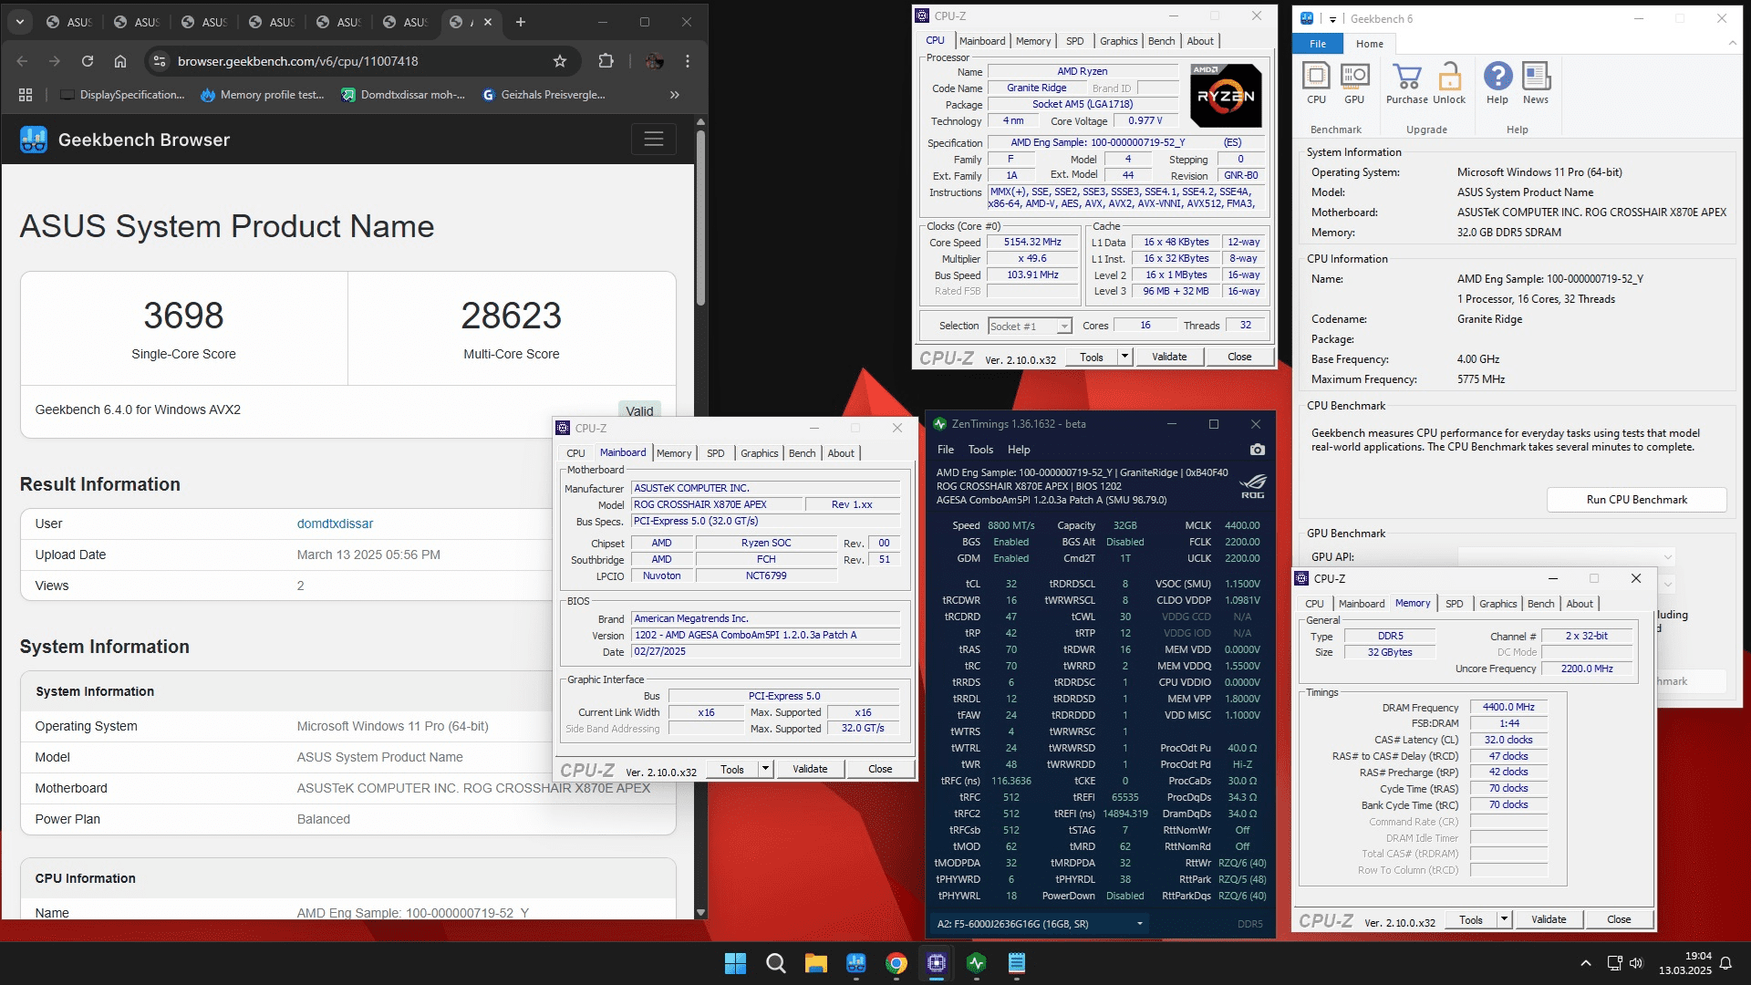
Task: Open the Tools dropdown arrow in CPU-Z CPU window
Action: point(1124,357)
